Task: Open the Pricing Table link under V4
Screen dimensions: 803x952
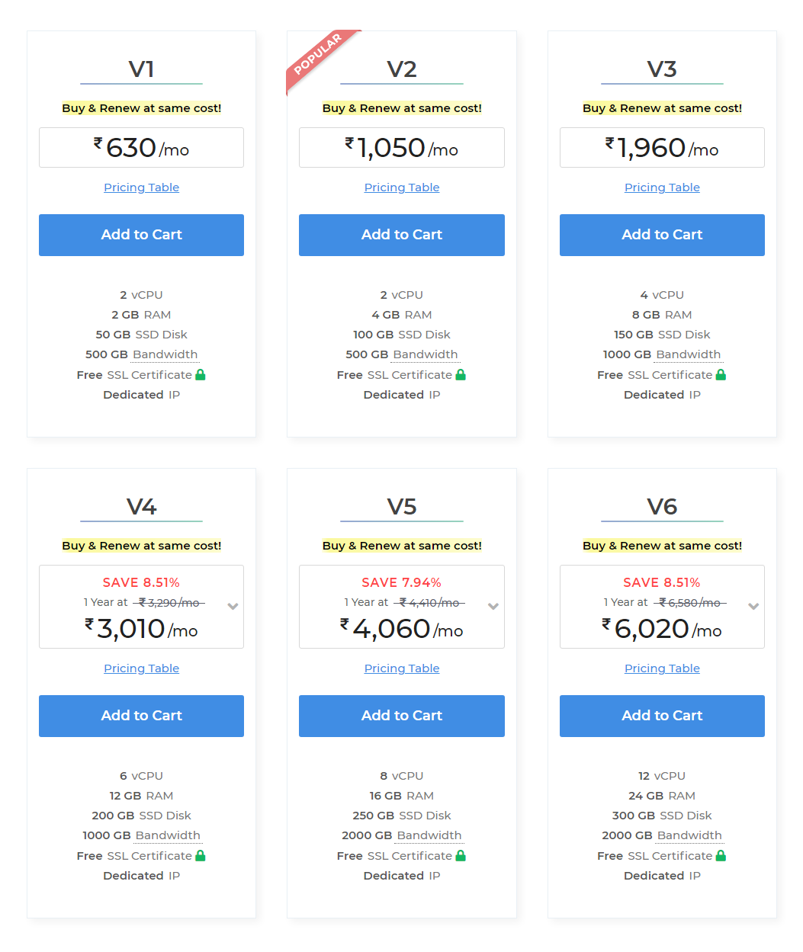Action: coord(141,668)
